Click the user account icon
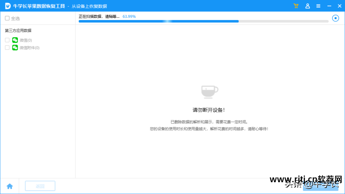 [x=307, y=5]
